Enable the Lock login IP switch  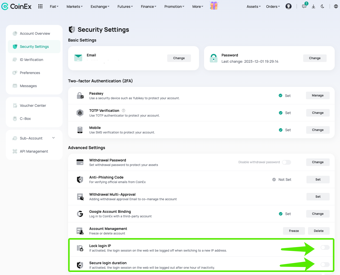[x=325, y=248]
